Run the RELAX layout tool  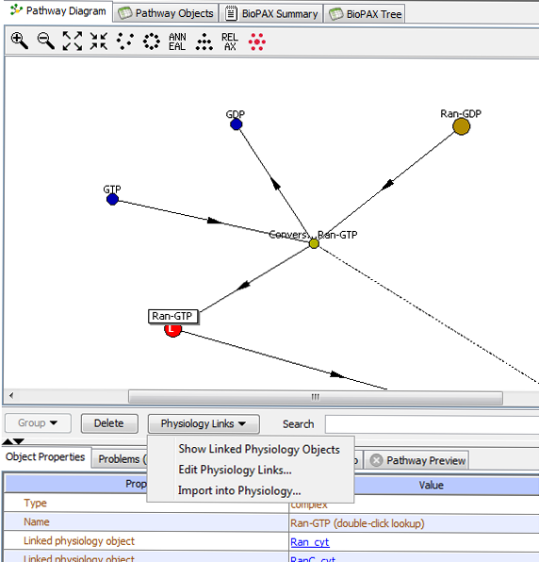click(x=230, y=41)
